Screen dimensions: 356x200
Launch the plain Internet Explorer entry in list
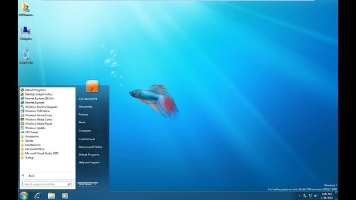[32, 103]
